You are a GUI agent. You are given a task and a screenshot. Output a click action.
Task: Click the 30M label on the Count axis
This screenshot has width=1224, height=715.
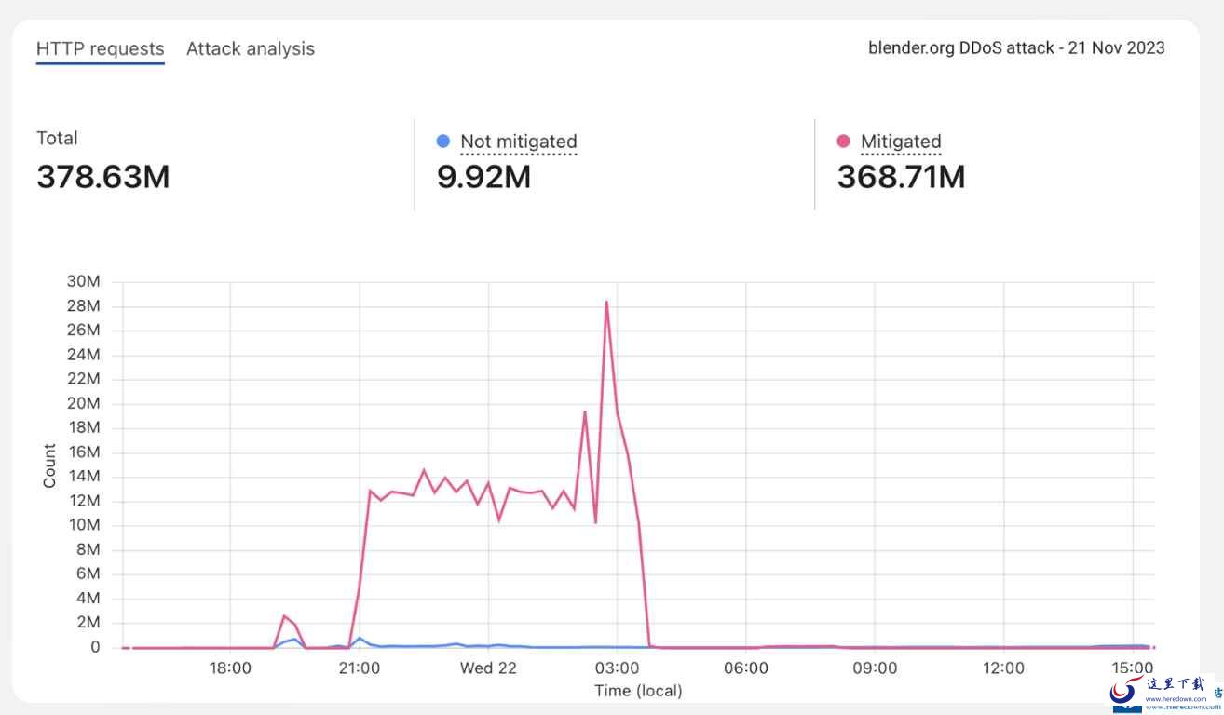click(x=84, y=281)
